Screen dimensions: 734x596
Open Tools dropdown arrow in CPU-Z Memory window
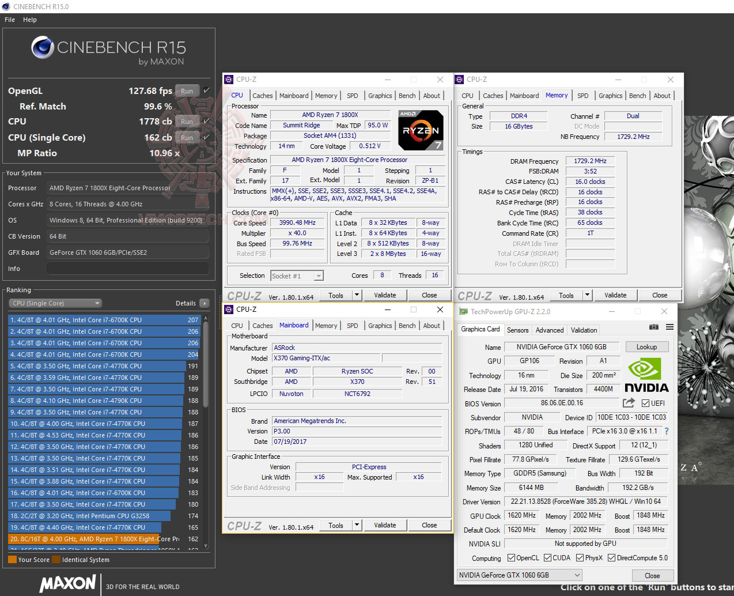pos(587,295)
